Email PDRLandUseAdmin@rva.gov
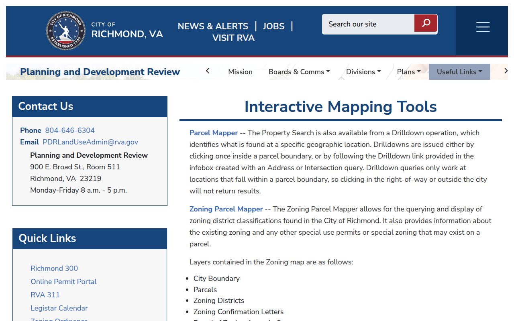 (x=90, y=142)
